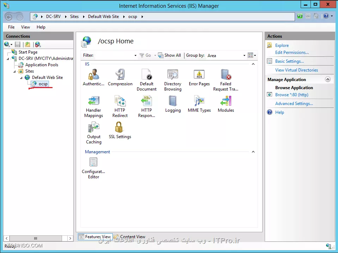This screenshot has height=253, width=338.
Task: Click the Up folder icon in Connections toolbar
Action: 27,44
